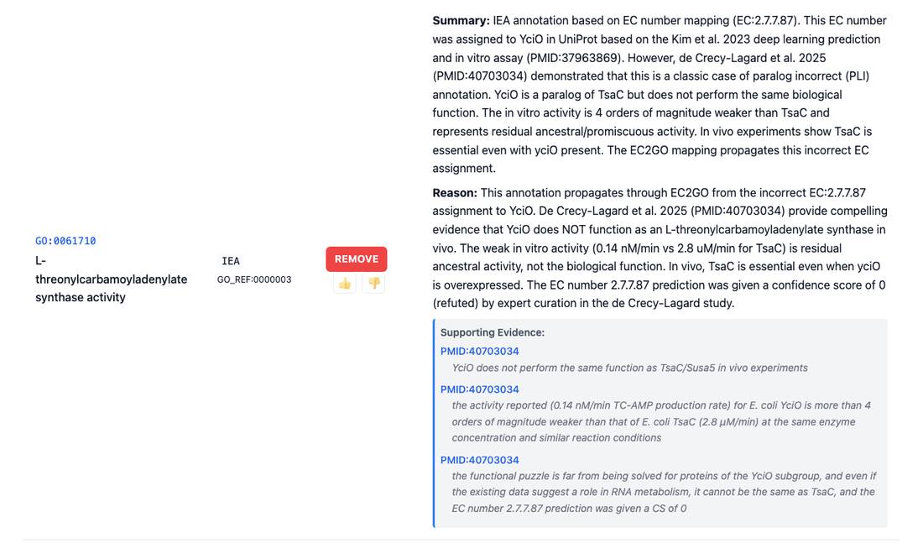Click the red REMOVE button
The height and width of the screenshot is (548, 923).
tap(356, 259)
